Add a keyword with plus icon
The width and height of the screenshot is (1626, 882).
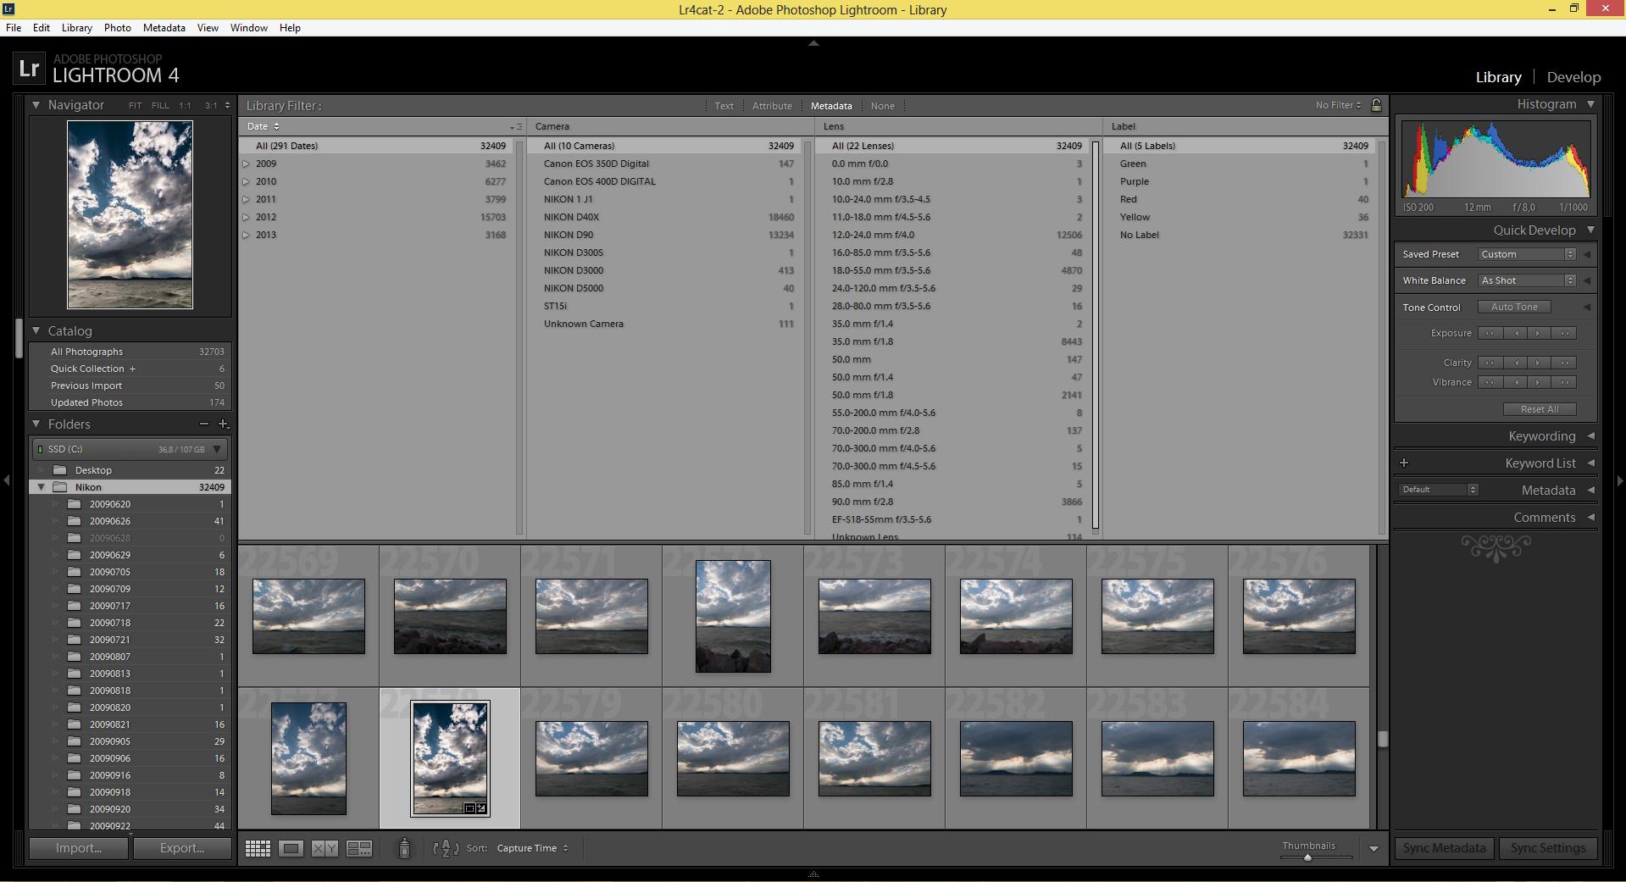(x=1404, y=463)
